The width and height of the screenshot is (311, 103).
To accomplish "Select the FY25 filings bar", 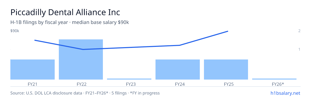I will point(226,70).
